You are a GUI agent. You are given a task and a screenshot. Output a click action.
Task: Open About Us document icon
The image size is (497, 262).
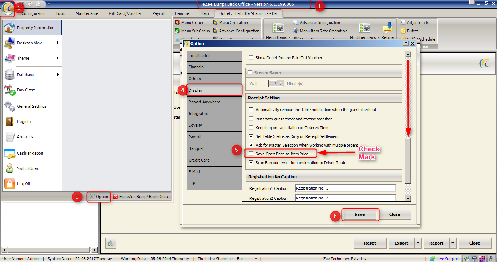(9, 137)
